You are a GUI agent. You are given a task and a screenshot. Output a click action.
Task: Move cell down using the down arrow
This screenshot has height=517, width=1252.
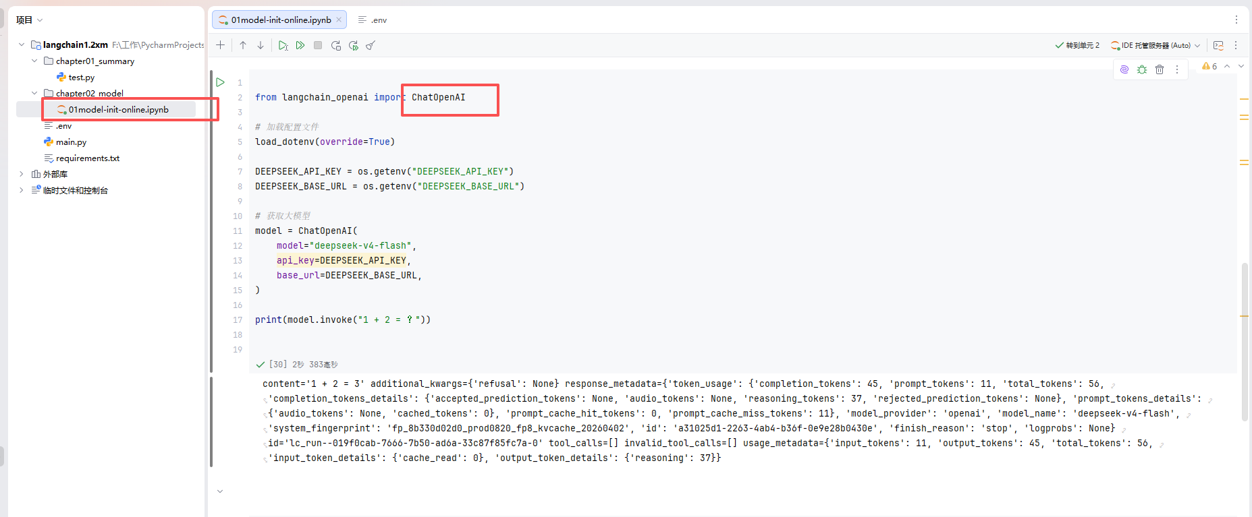click(261, 45)
